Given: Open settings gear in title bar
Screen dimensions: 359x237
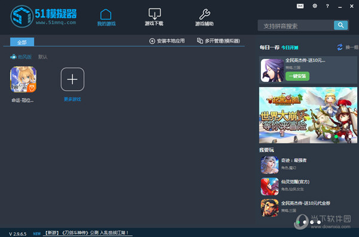Looking at the screenshot, I should click(x=315, y=6).
